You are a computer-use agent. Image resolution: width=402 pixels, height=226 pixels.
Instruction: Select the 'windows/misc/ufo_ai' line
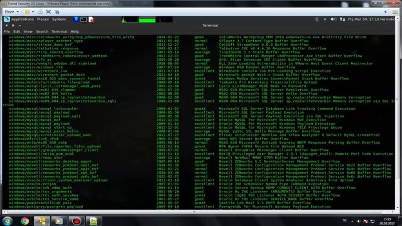[30, 60]
